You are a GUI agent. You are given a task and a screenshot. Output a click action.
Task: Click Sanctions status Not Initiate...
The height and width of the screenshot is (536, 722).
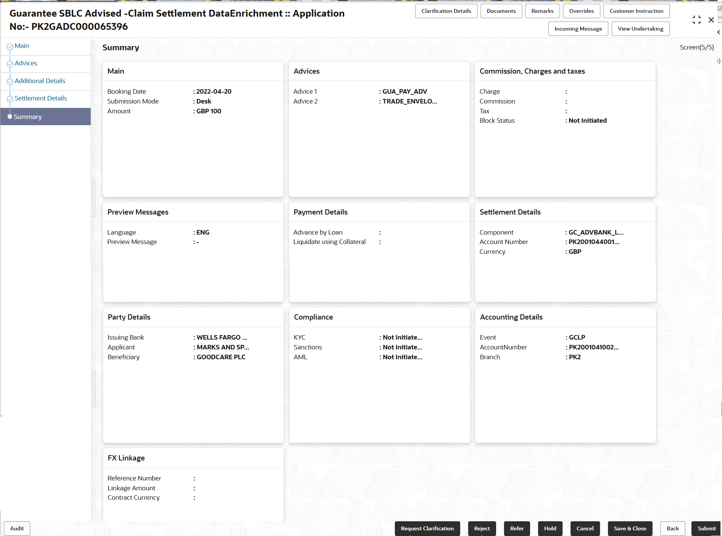coord(402,347)
